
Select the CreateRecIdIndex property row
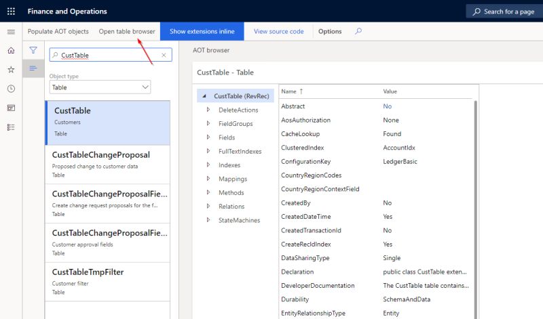tap(376, 244)
